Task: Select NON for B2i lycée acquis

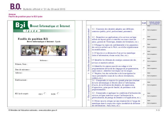Action: [58, 93]
